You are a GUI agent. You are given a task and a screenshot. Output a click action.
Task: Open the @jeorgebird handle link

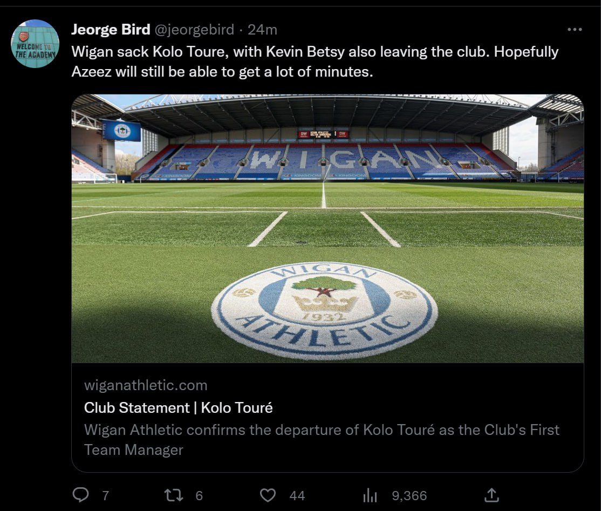(194, 30)
